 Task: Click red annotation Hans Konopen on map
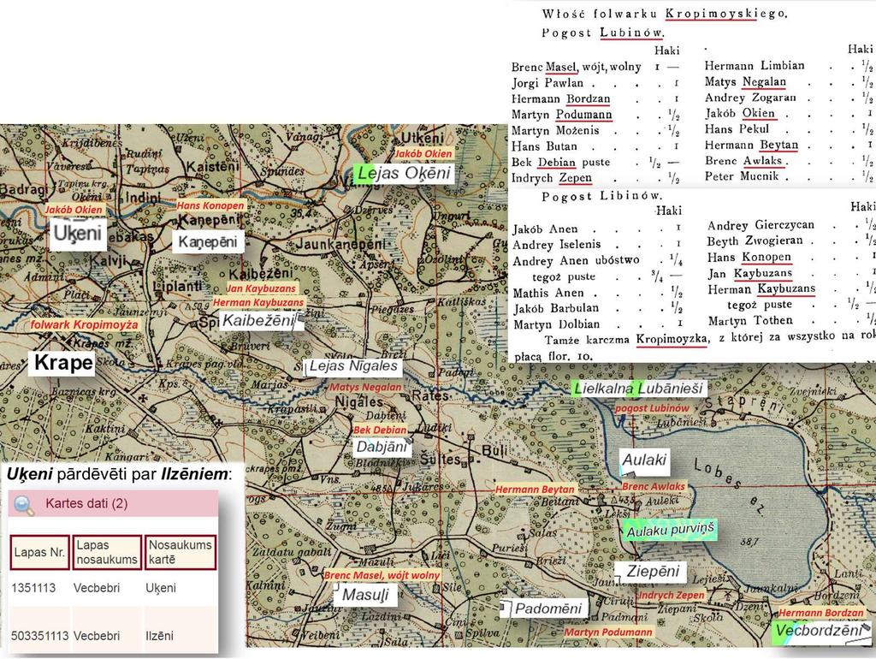210,205
